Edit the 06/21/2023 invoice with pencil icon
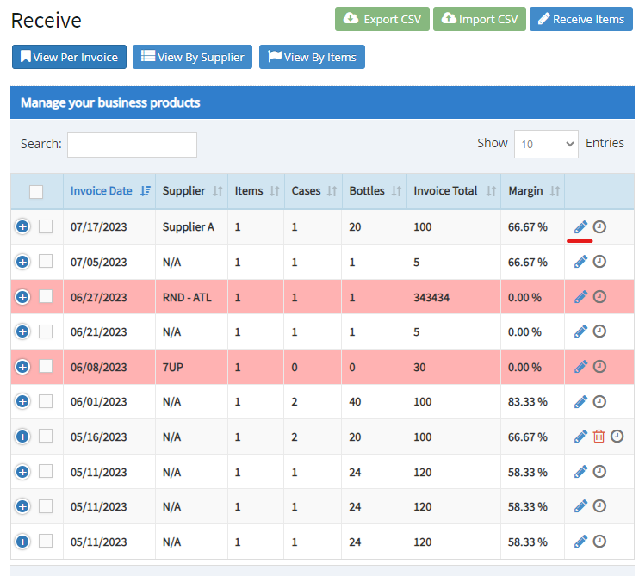Screen dimensions: 639x576 pos(580,331)
